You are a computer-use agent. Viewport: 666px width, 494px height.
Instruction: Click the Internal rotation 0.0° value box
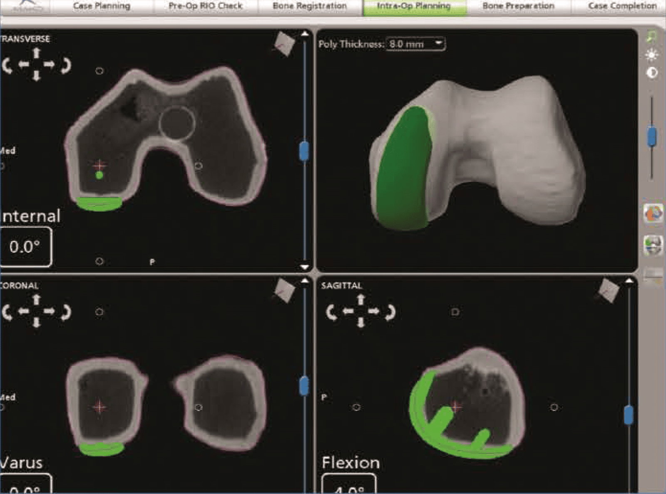coord(25,247)
